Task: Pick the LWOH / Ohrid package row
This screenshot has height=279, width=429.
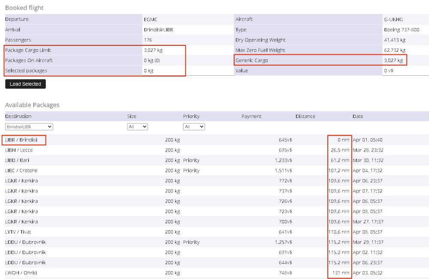Action: pyautogui.click(x=21, y=273)
